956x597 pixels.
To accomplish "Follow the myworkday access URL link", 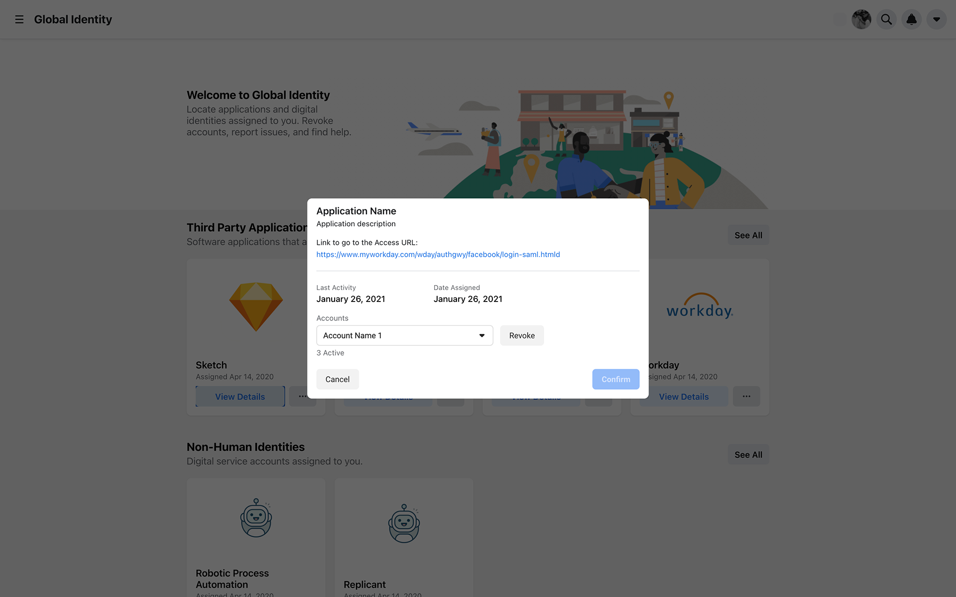I will [x=438, y=254].
